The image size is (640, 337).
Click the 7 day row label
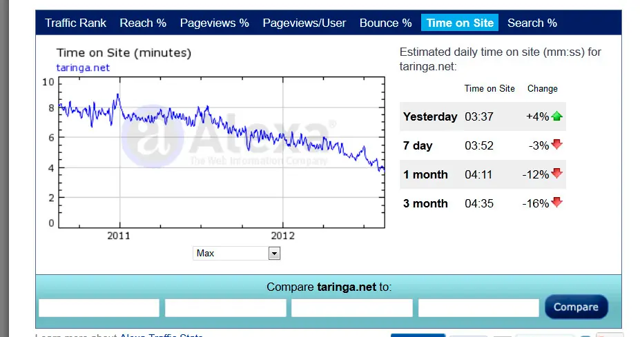418,146
